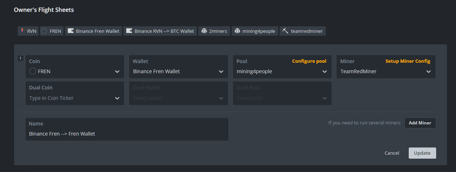Click wallet icon on Binance RVN --> BTC Wallet tag
456x172 pixels.
pyautogui.click(x=129, y=31)
